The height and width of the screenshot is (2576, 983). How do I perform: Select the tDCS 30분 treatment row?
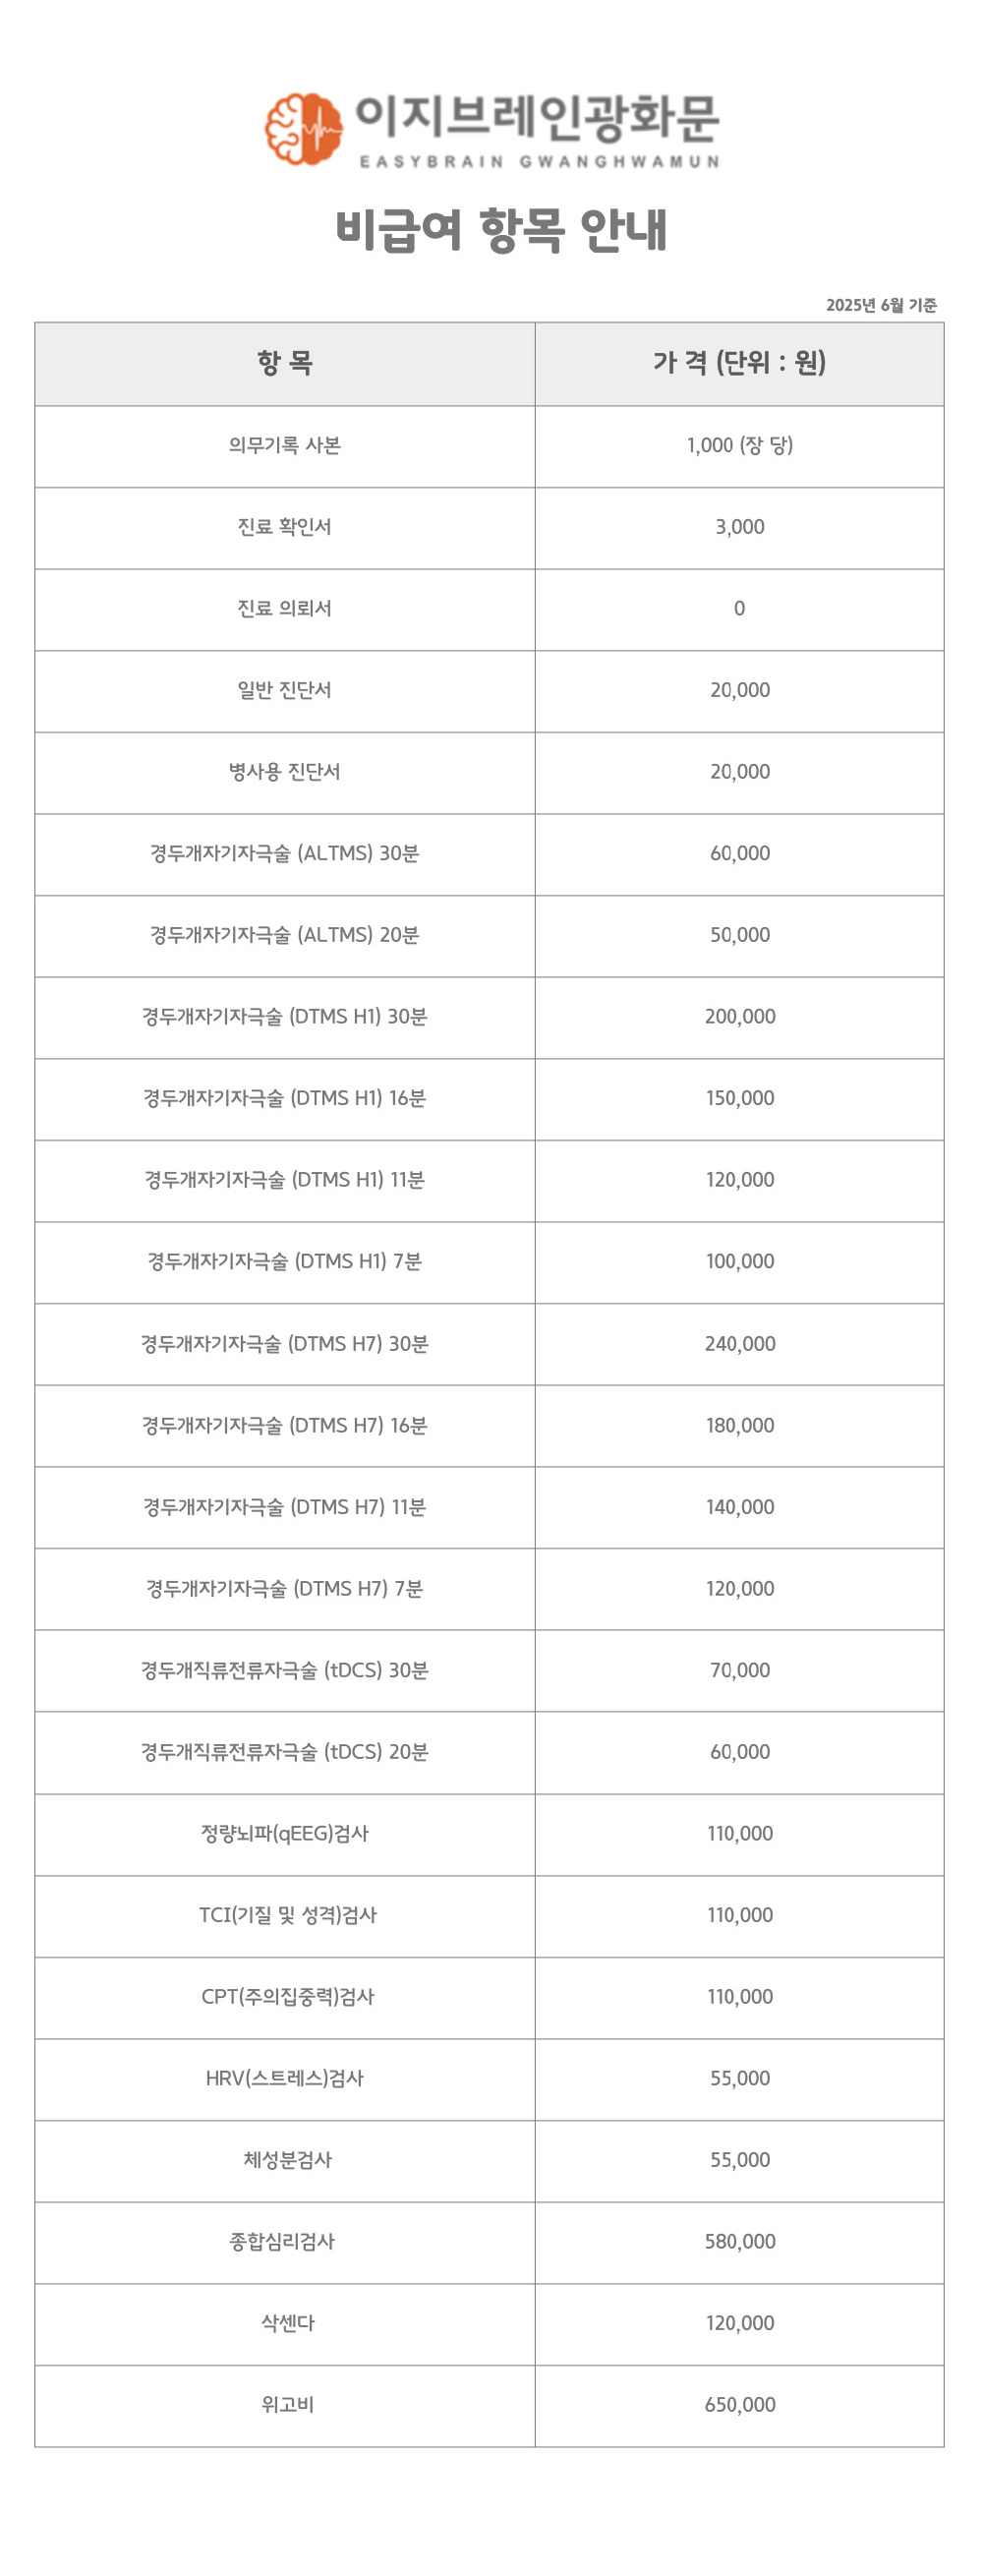point(489,1671)
